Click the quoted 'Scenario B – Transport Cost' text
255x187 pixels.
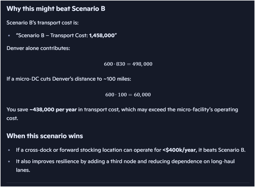pos(52,36)
